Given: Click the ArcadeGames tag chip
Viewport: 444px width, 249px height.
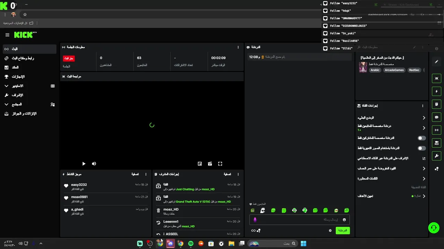Looking at the screenshot, I should click(x=394, y=70).
